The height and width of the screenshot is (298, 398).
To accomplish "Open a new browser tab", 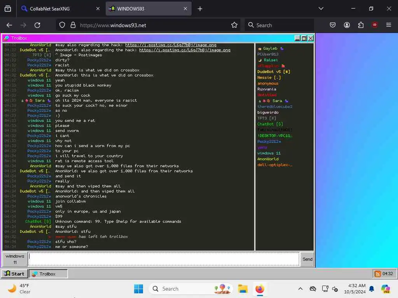I will pyautogui.click(x=200, y=9).
